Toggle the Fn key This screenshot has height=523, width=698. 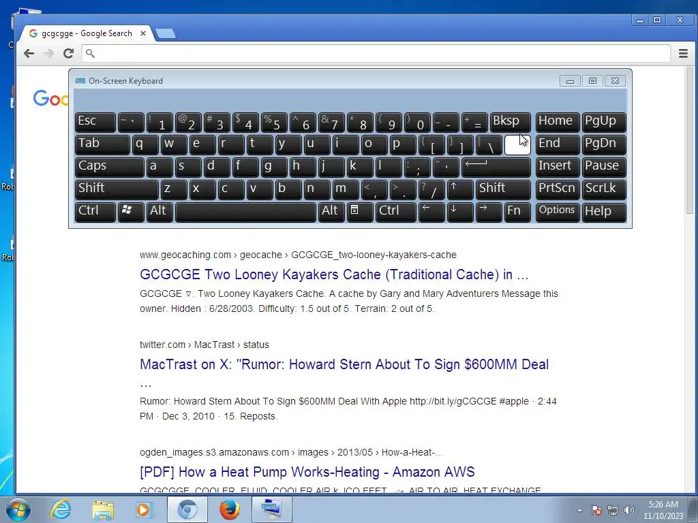coord(517,212)
